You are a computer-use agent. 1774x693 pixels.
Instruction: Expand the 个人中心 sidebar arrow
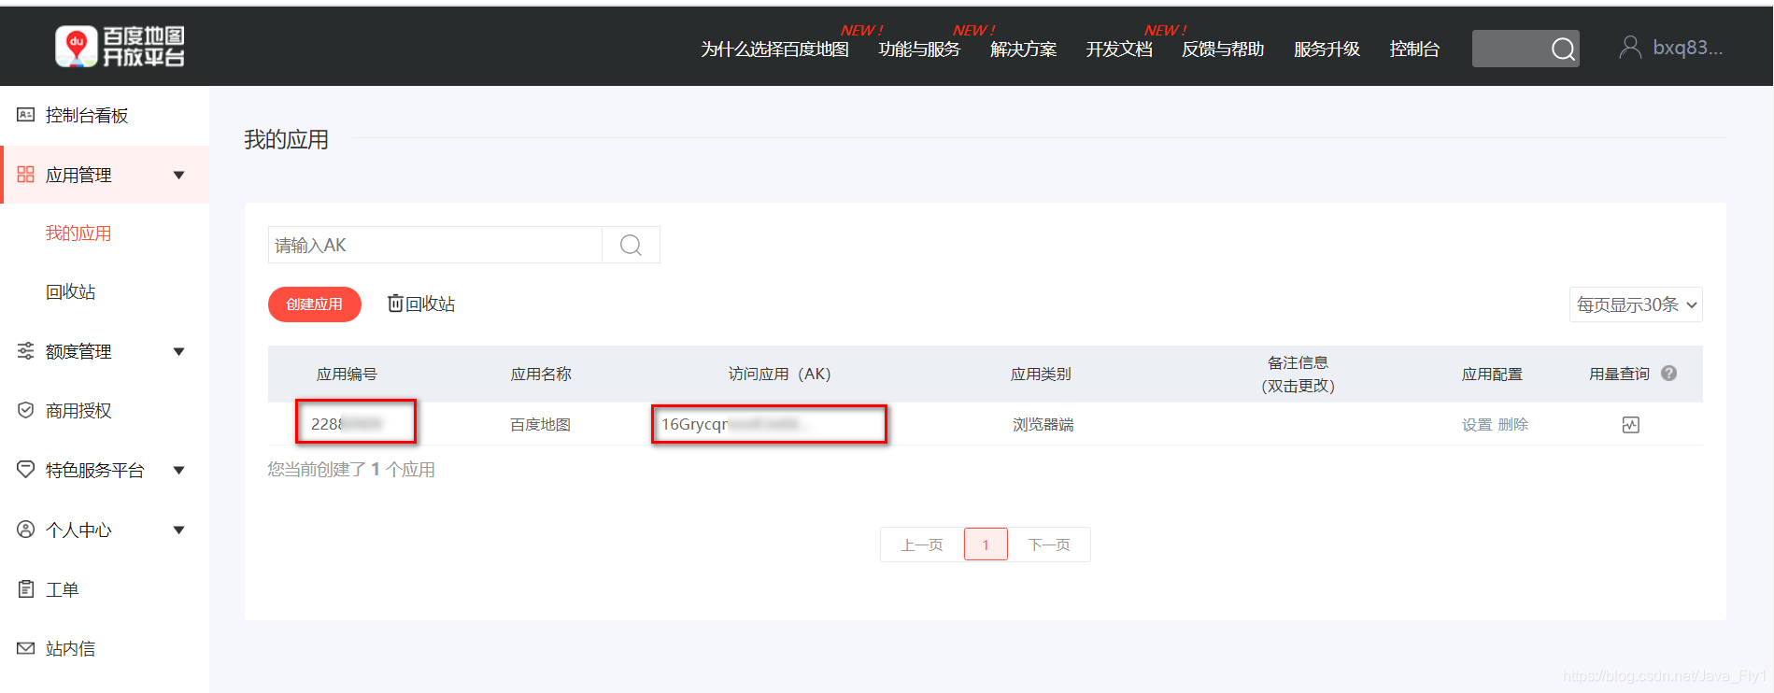pos(179,530)
